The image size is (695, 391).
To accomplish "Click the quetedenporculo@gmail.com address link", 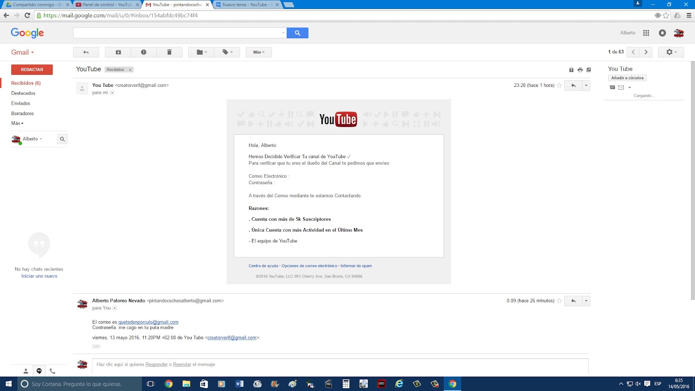I will coord(149,322).
